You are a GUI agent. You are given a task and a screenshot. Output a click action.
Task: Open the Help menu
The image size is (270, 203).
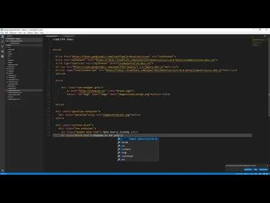(x=42, y=33)
